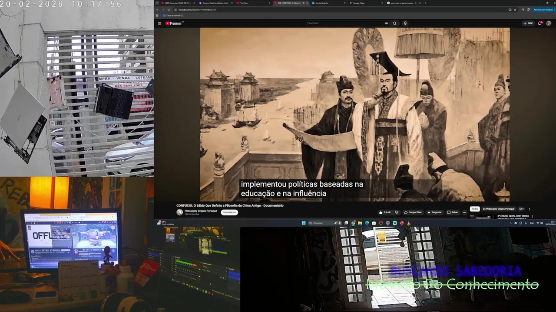
Task: Dislike the video with the thumbs-down button
Action: click(396, 212)
